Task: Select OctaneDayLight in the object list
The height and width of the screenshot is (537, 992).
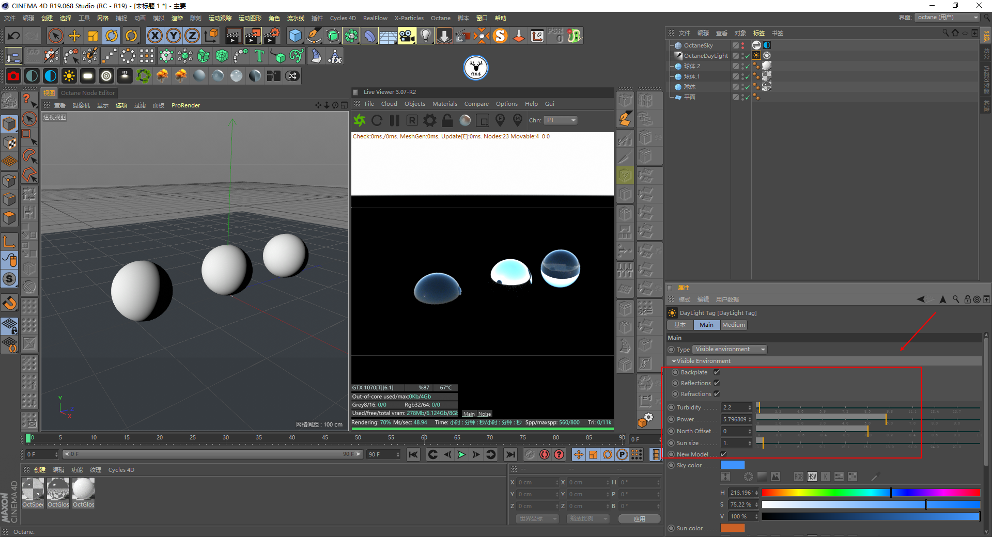Action: (706, 56)
